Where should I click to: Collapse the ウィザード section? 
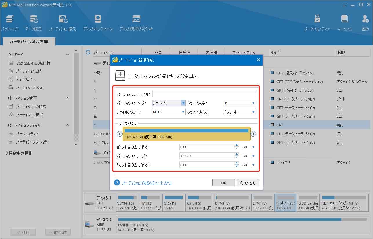pos(68,54)
